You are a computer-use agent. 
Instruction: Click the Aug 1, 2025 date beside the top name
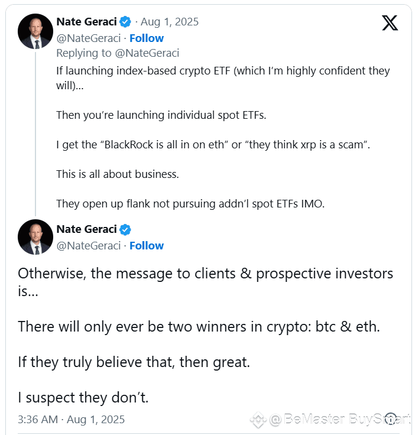coord(170,22)
